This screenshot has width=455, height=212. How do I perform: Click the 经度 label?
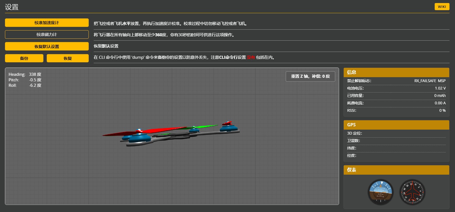pyautogui.click(x=352, y=155)
